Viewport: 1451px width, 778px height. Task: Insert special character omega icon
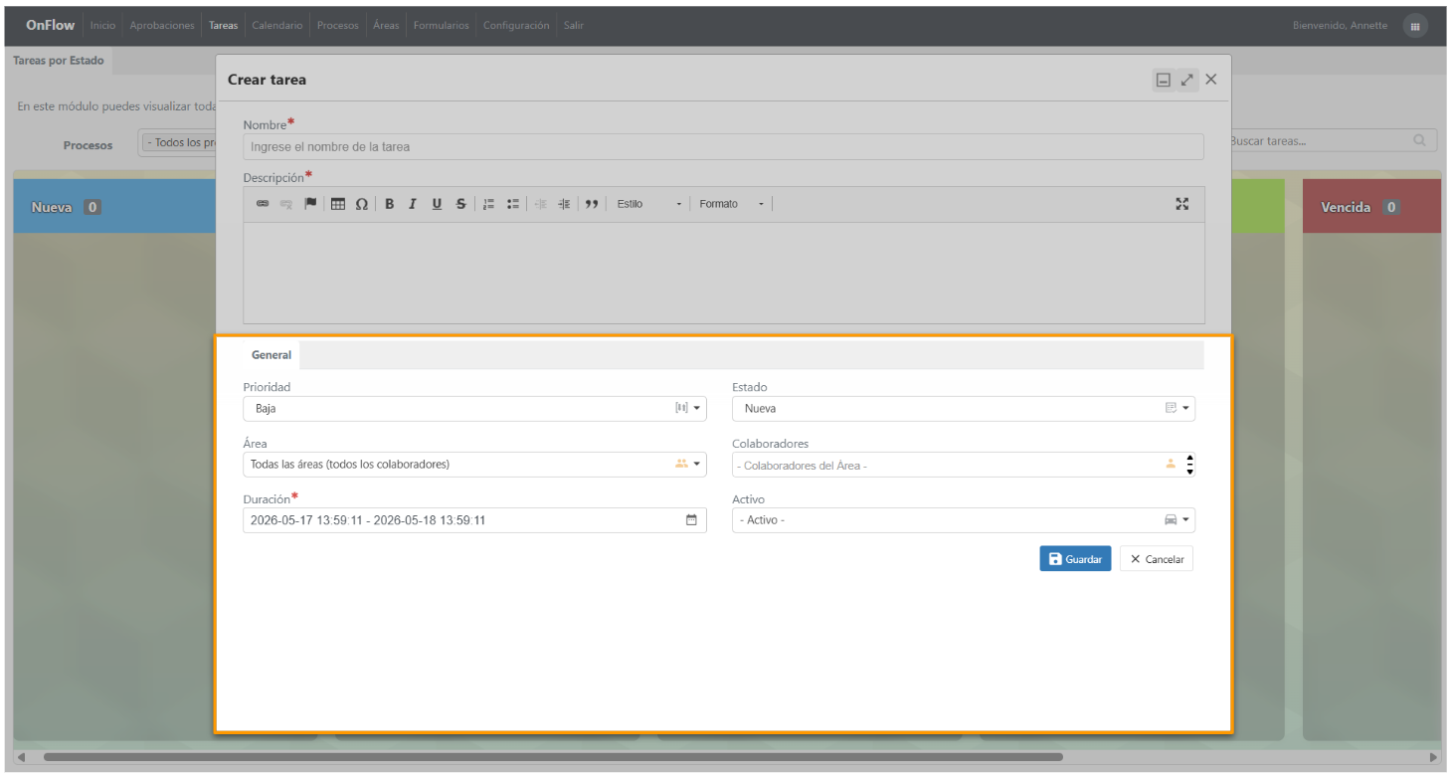(x=361, y=204)
